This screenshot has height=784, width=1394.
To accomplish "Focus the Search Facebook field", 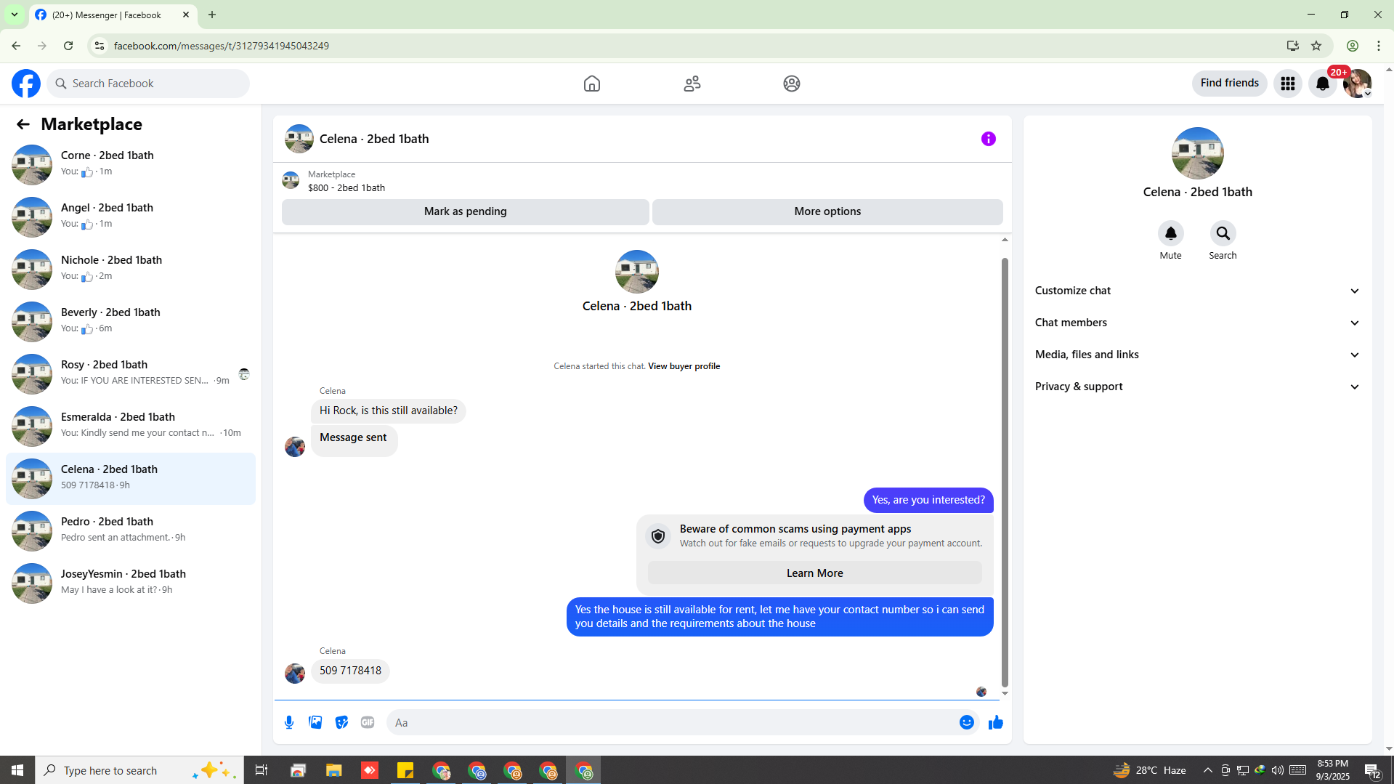I will (x=148, y=84).
